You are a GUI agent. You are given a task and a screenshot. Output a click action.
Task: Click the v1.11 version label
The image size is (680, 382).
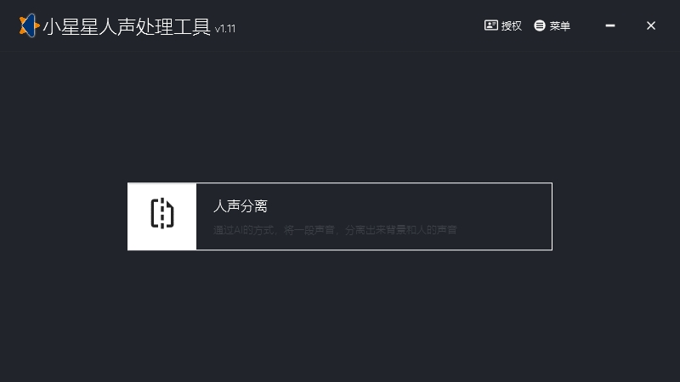[225, 29]
